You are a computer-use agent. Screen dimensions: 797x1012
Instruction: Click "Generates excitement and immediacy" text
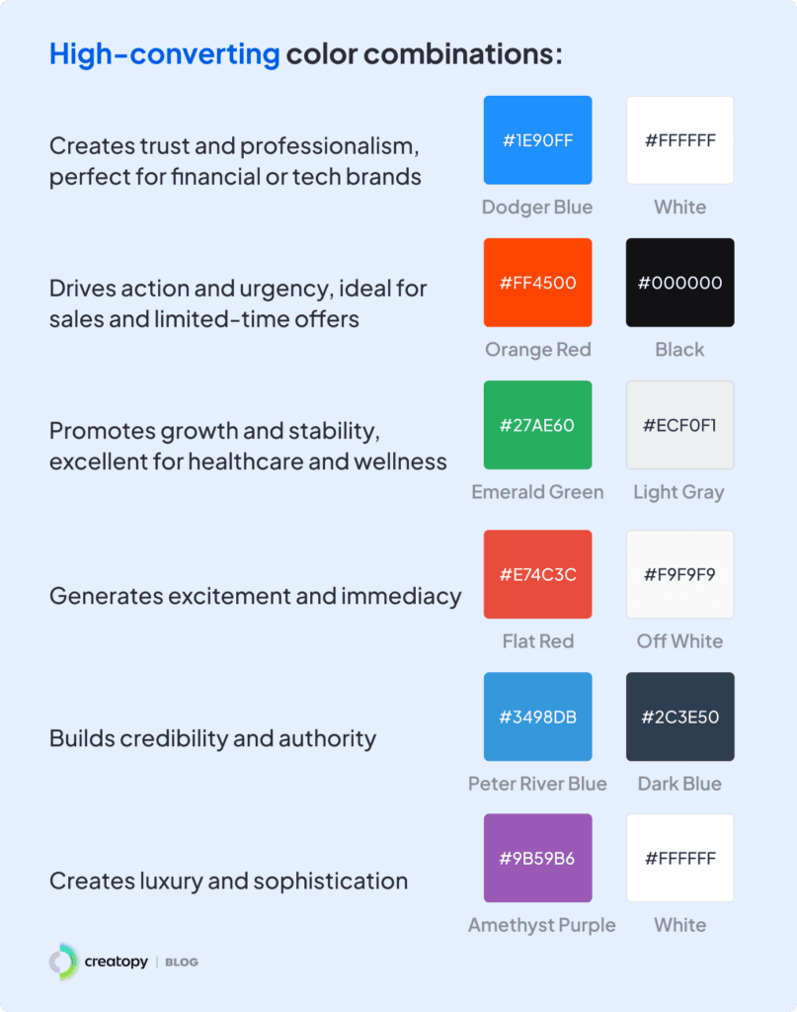(x=255, y=596)
